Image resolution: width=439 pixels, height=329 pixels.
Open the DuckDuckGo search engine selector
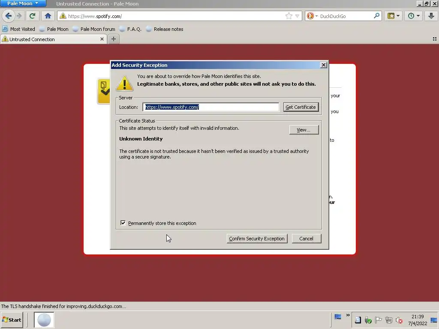312,16
